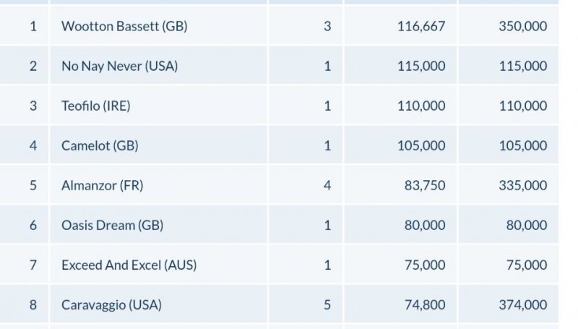Click the rank 8 cell beside Caravaggio
The height and width of the screenshot is (329, 578).
click(x=33, y=305)
